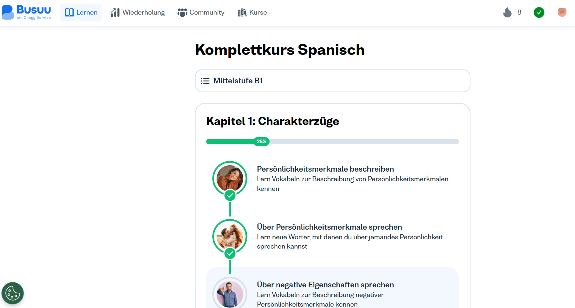Open the Community tab
The height and width of the screenshot is (308, 575).
[201, 12]
